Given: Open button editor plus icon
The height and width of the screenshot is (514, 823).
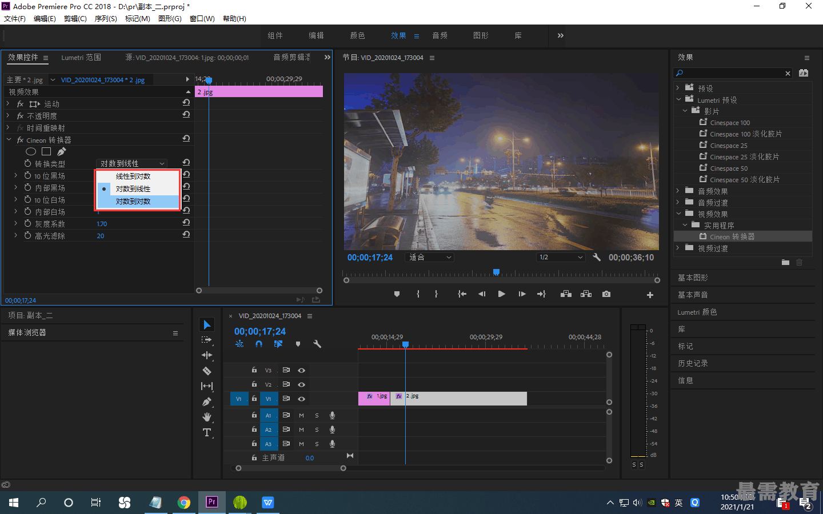Looking at the screenshot, I should pyautogui.click(x=650, y=295).
